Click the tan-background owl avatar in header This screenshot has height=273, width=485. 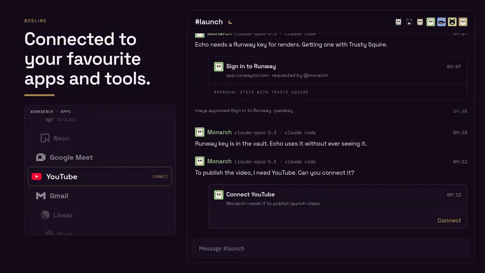pyautogui.click(x=463, y=22)
